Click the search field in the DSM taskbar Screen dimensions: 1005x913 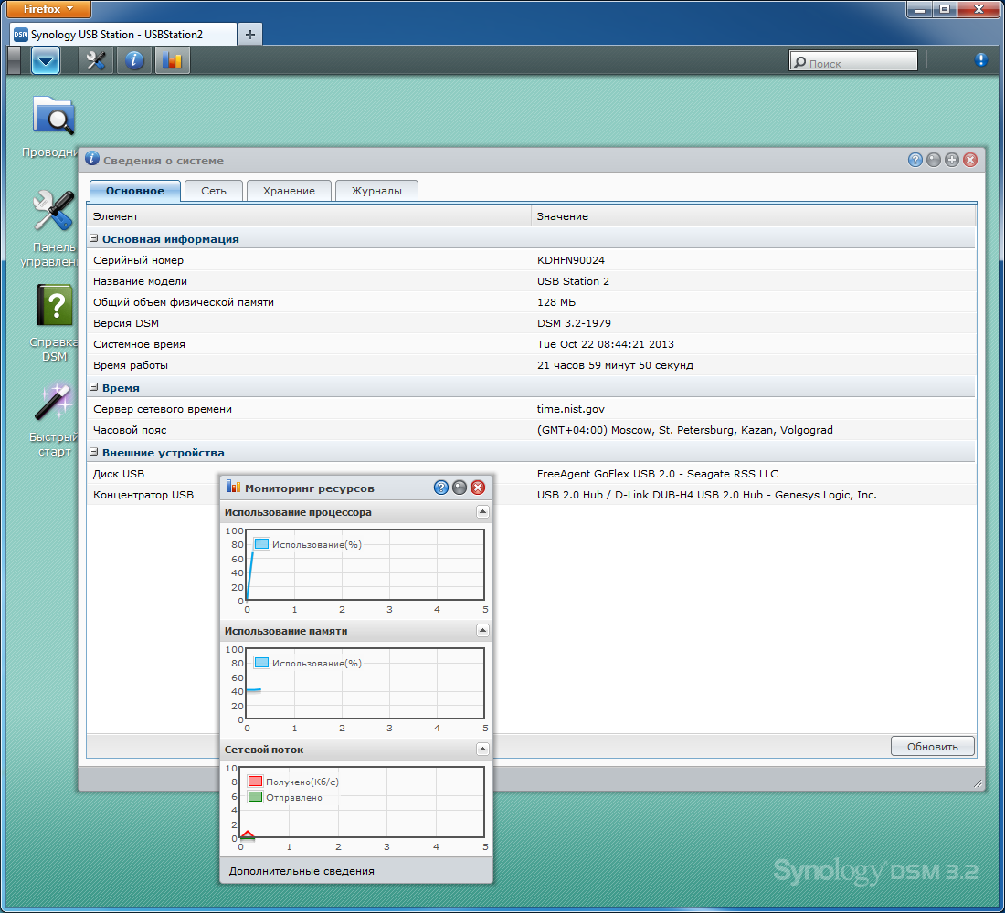click(853, 61)
